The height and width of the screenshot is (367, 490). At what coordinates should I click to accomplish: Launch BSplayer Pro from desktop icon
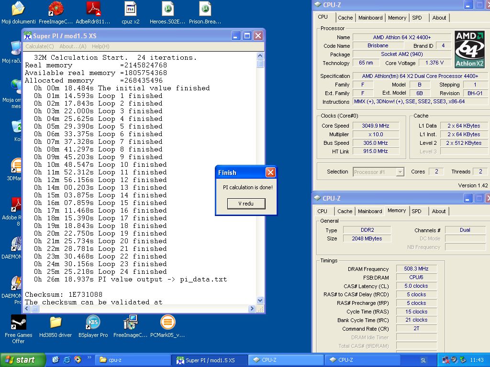[93, 322]
